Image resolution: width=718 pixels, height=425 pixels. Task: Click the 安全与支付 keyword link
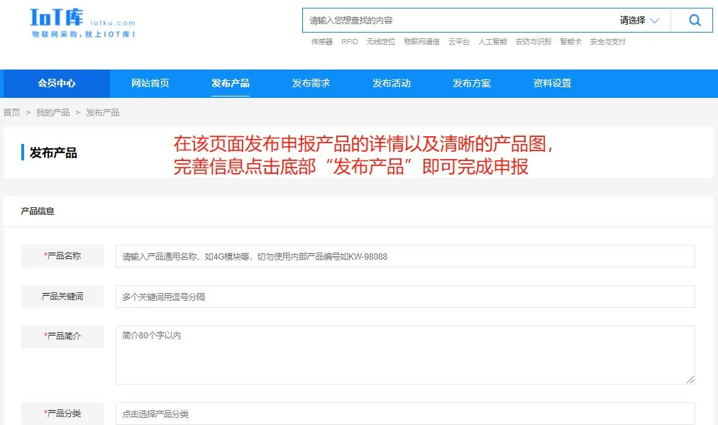tap(607, 42)
